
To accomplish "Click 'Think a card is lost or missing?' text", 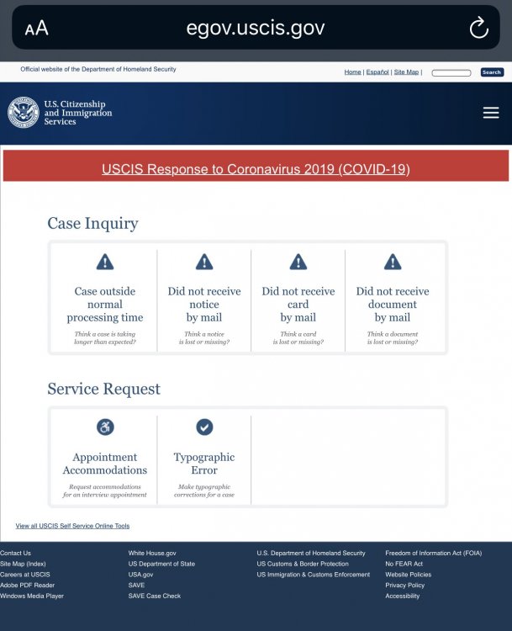I will [x=298, y=338].
